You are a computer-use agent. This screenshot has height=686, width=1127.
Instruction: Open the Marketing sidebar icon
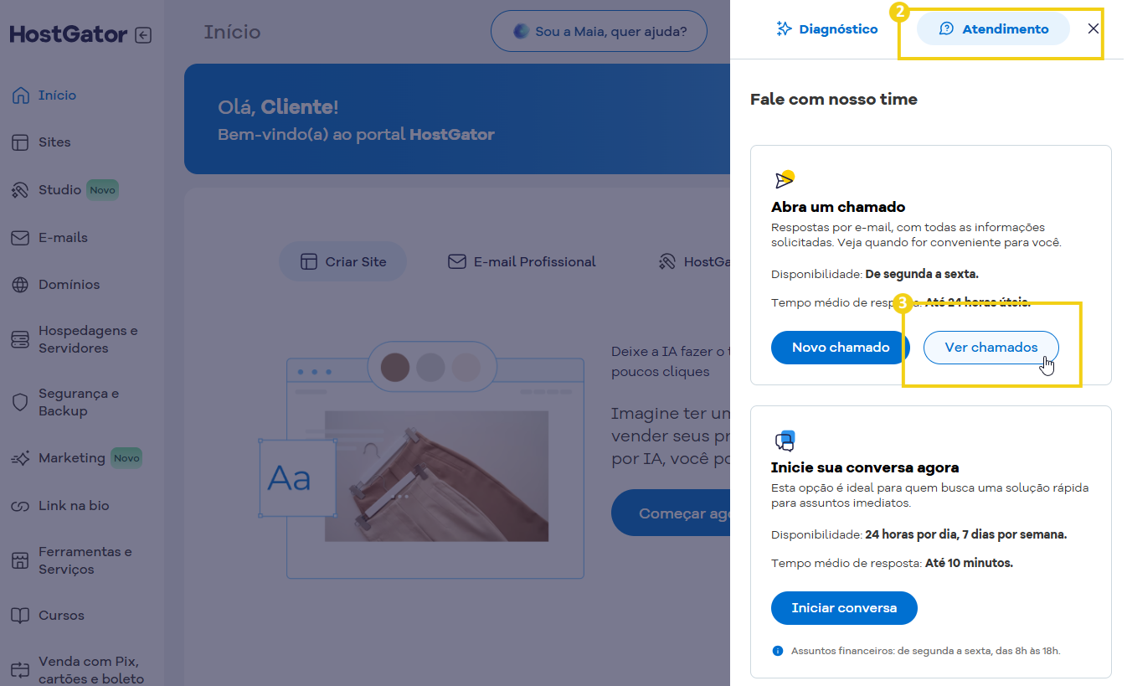coord(21,458)
